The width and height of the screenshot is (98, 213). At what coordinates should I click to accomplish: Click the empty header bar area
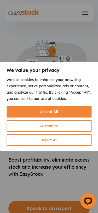[x=60, y=13]
